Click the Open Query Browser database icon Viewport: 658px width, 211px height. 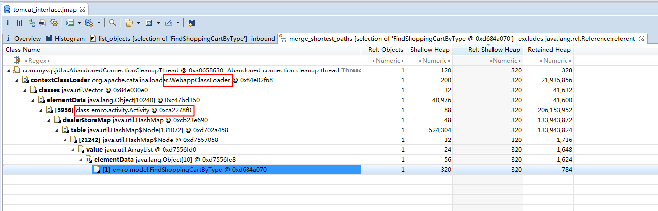pyautogui.click(x=89, y=23)
